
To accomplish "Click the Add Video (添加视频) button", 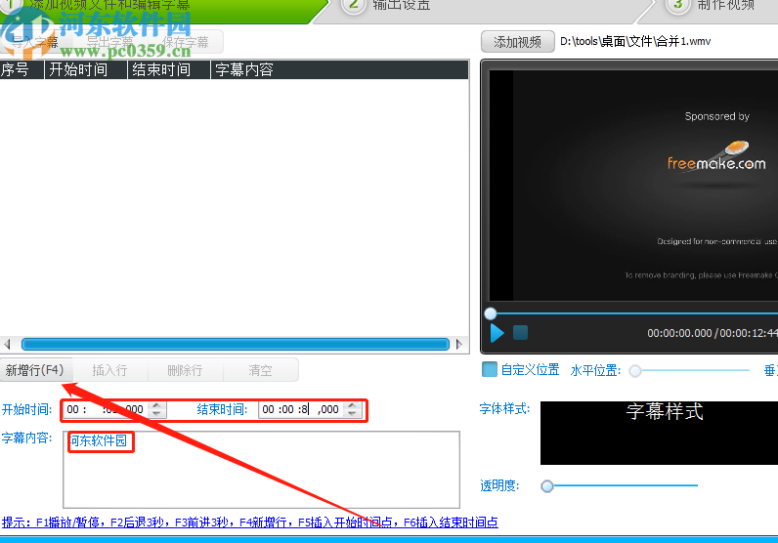I will (x=517, y=42).
